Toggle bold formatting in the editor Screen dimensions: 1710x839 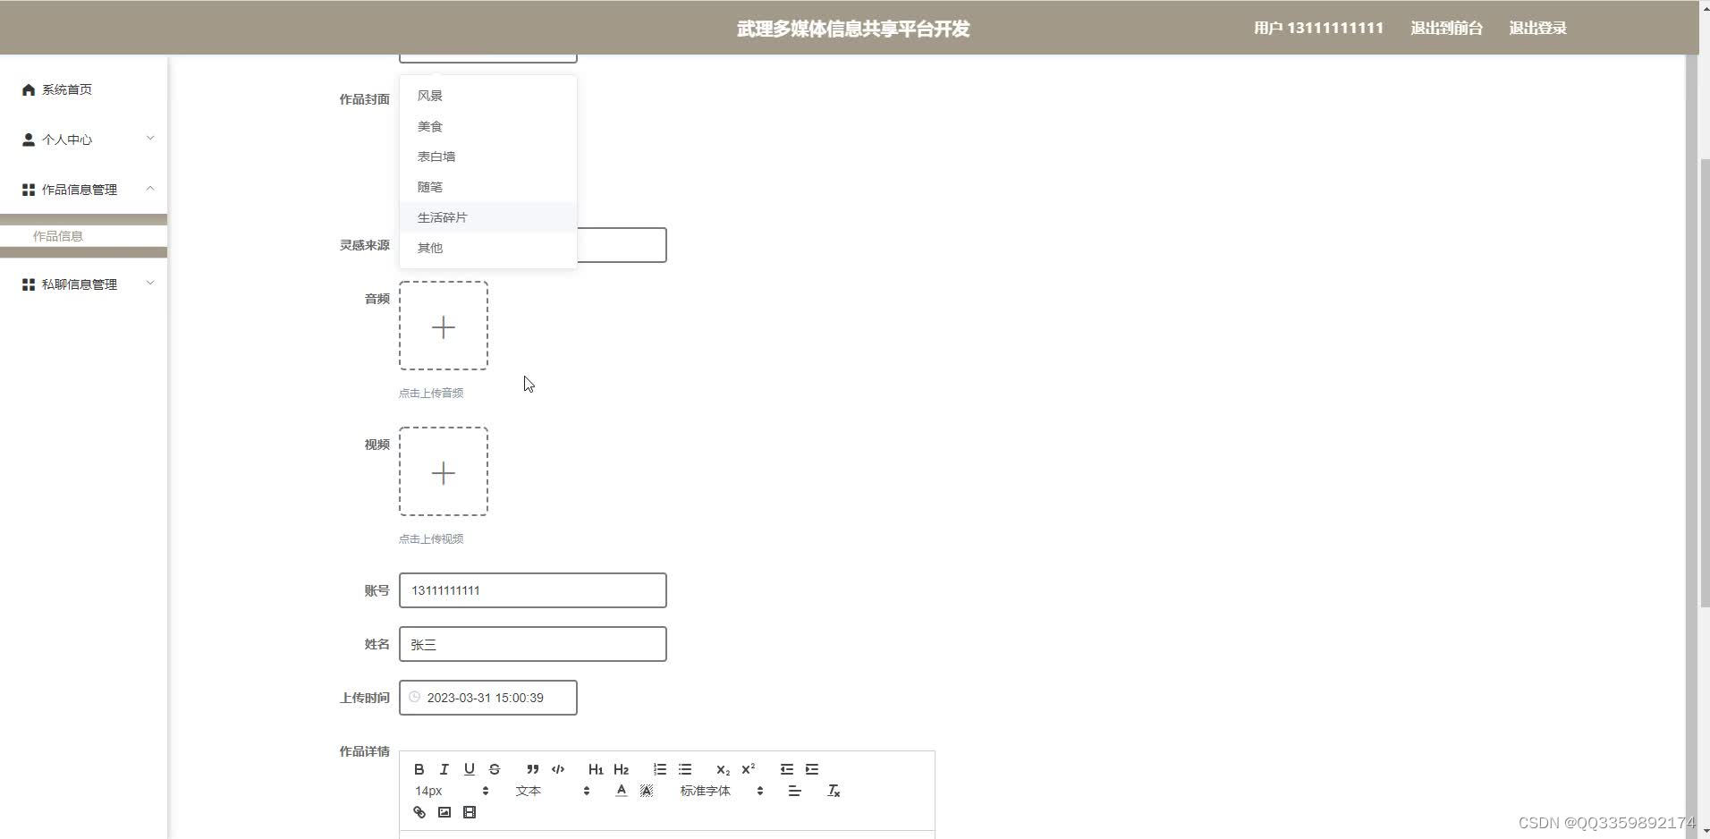[x=419, y=769]
